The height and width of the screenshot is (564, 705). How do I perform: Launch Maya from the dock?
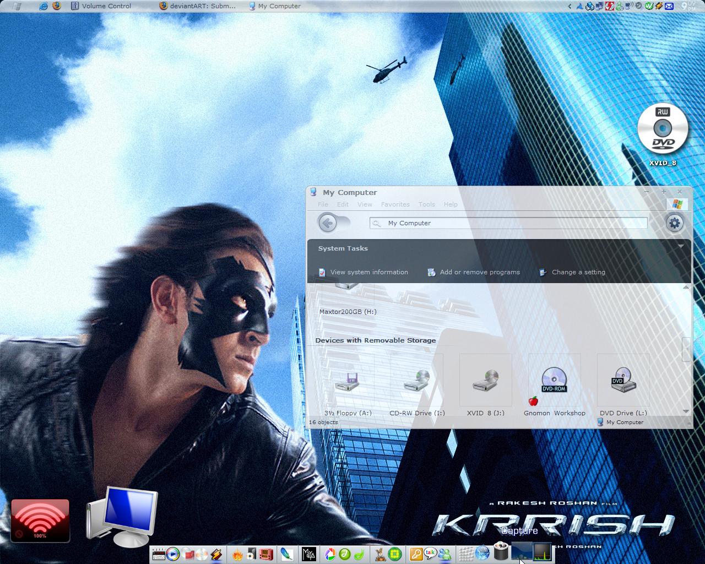coord(308,554)
